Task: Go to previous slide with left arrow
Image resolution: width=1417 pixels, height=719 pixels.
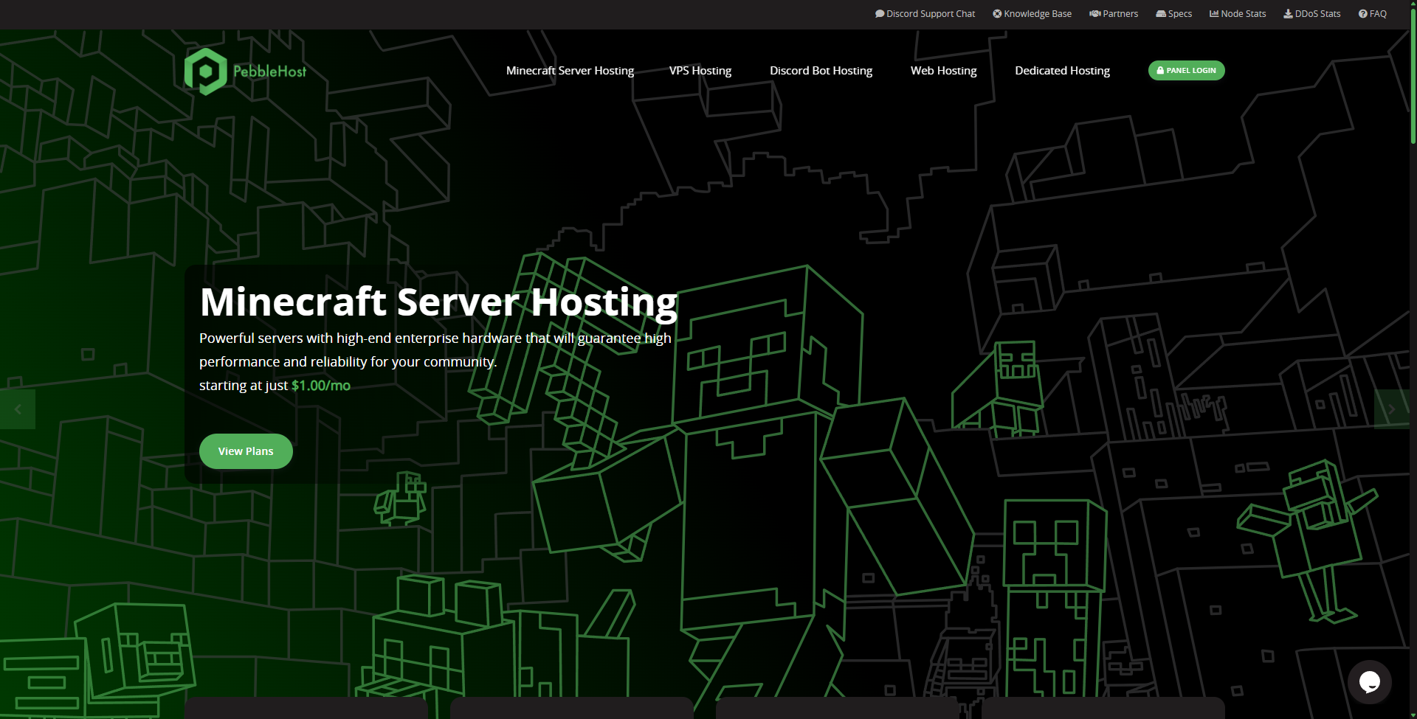Action: [18, 409]
